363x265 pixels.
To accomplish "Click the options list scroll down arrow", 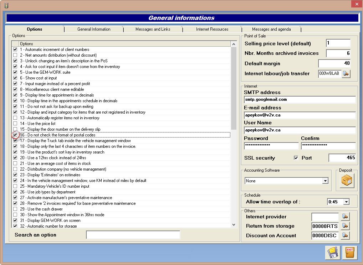I will click(x=234, y=225).
